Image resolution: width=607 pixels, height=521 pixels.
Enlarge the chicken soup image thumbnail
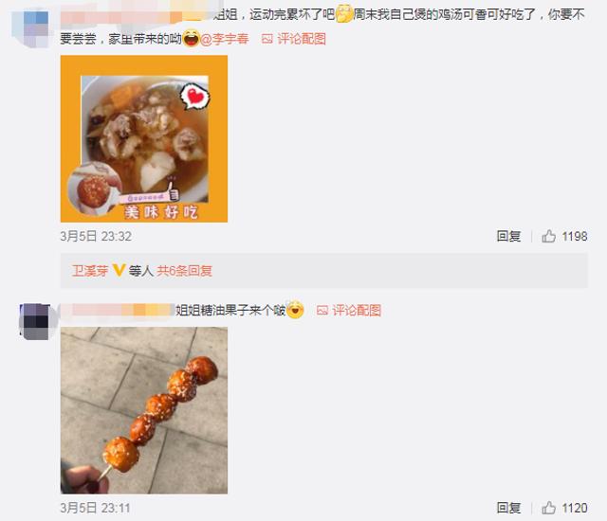pyautogui.click(x=144, y=138)
